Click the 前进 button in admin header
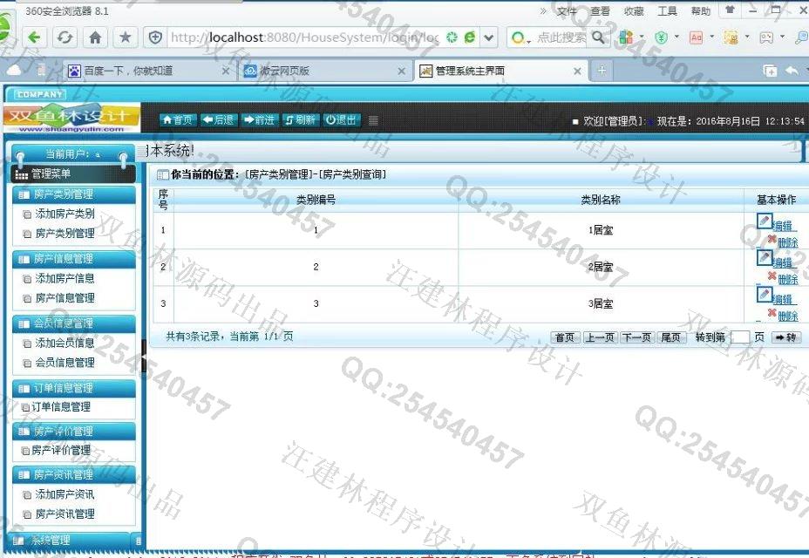This screenshot has height=558, width=809. (260, 119)
